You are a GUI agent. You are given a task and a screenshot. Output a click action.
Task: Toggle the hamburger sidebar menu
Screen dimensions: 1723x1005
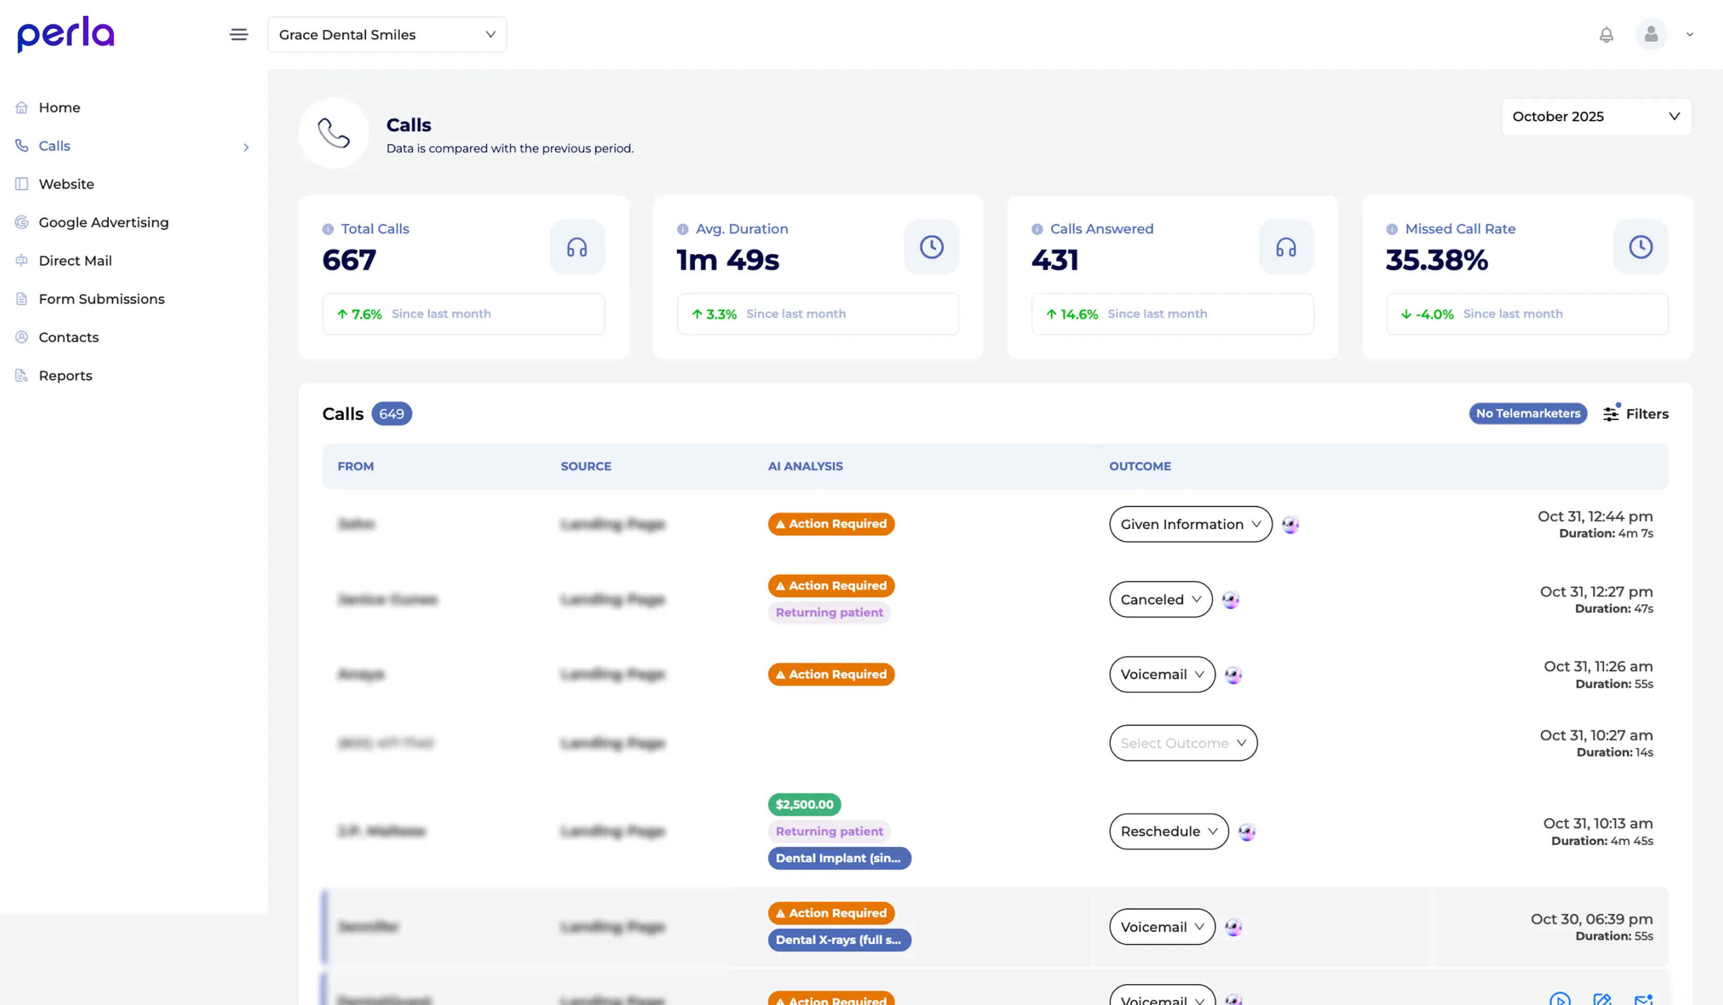click(239, 34)
